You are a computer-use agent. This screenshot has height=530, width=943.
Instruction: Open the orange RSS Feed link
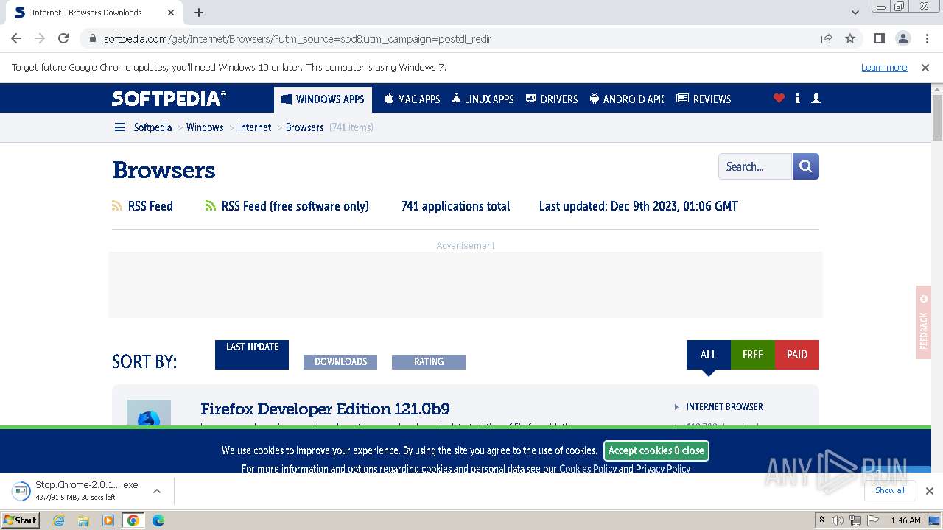tap(142, 206)
